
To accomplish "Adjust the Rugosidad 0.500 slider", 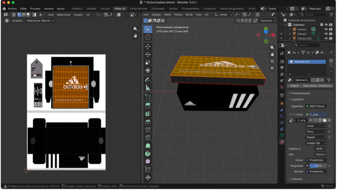I will pos(318,166).
